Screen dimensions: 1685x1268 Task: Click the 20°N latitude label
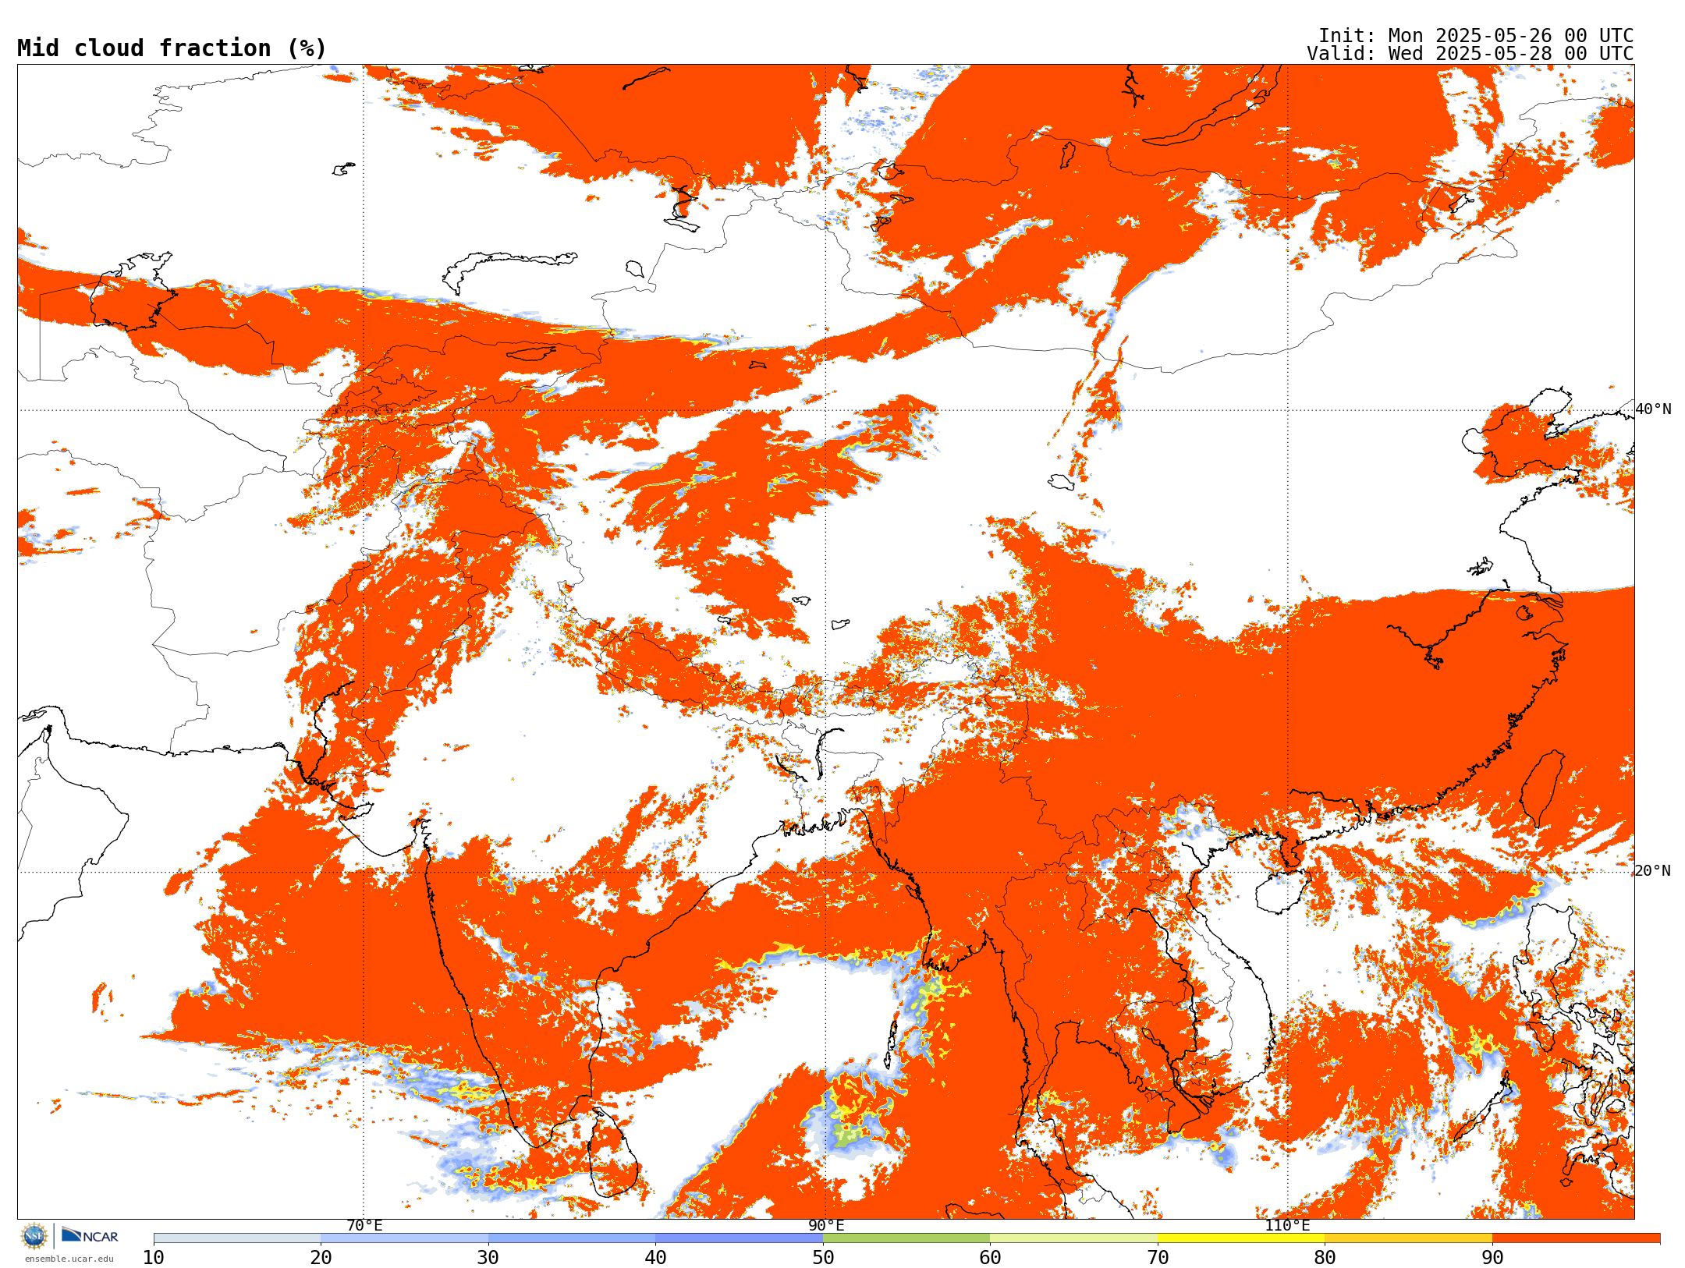[x=1653, y=871]
